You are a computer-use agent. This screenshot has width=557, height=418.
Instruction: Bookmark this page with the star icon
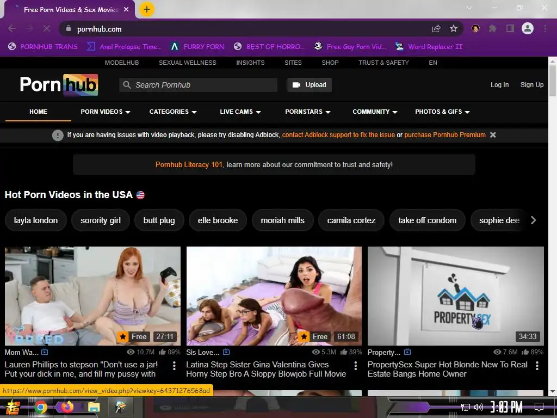454,29
